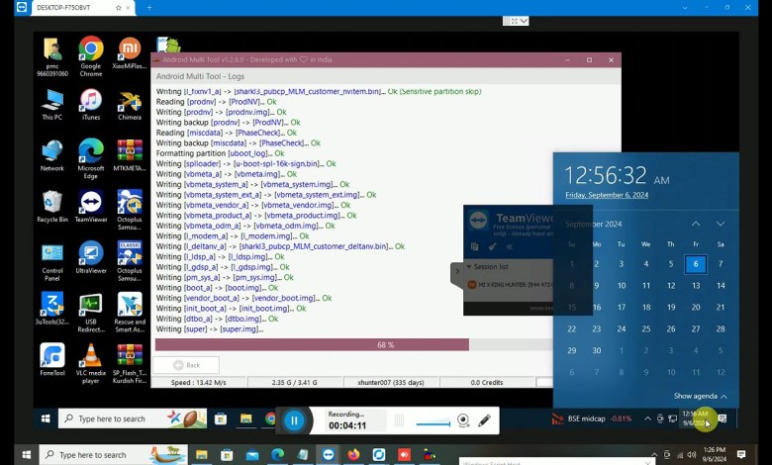Launch UltraViewer from the desktop
This screenshot has height=465, width=772.
(x=91, y=255)
